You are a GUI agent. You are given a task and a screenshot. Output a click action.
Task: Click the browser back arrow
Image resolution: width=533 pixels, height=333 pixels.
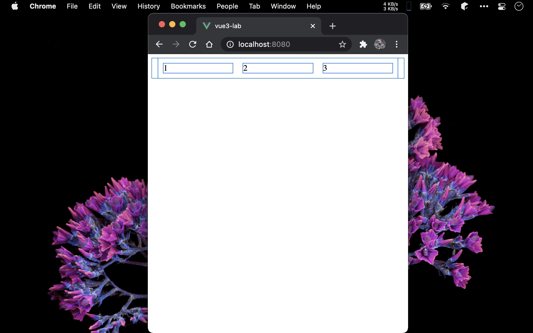[x=159, y=44]
